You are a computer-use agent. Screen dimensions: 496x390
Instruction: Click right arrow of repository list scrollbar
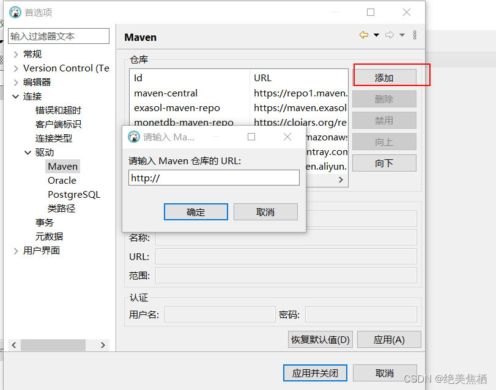tap(341, 180)
